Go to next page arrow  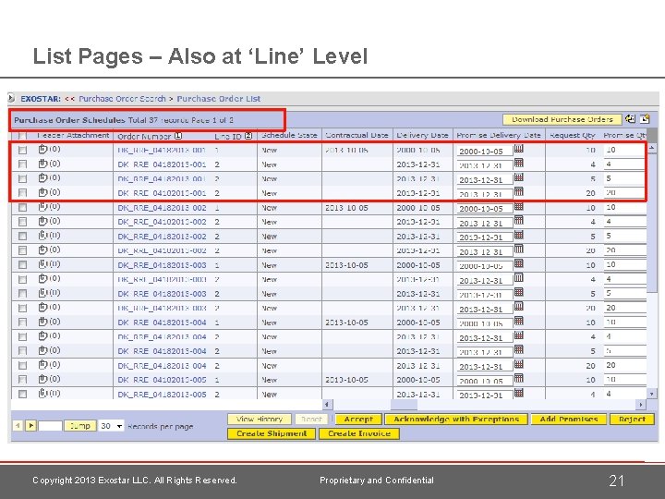point(30,425)
